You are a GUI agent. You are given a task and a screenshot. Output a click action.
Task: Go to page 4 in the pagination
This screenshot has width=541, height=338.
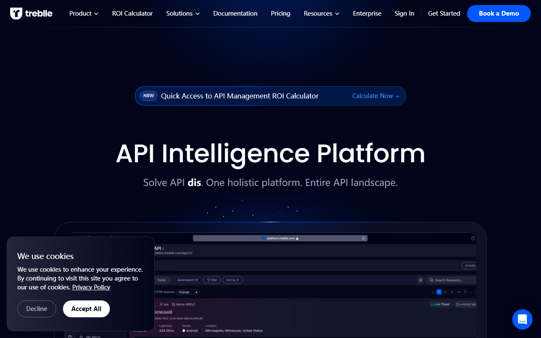[x=459, y=292]
